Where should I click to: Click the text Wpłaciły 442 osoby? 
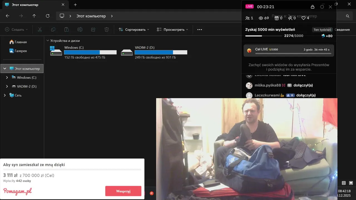coord(17,181)
